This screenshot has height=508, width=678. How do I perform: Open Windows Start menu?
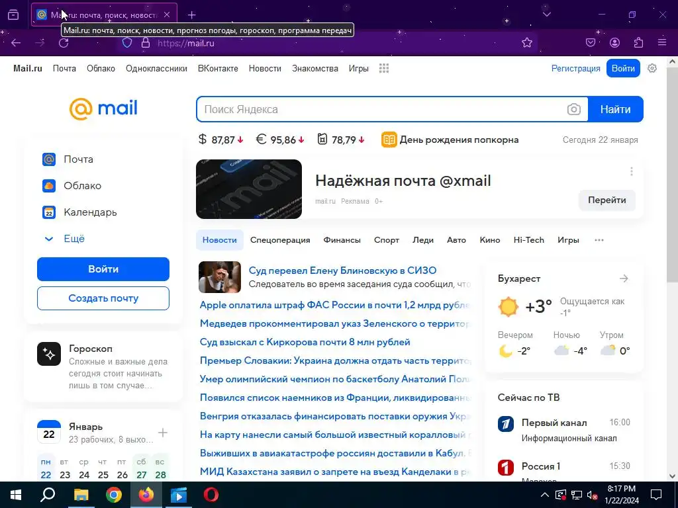point(16,495)
